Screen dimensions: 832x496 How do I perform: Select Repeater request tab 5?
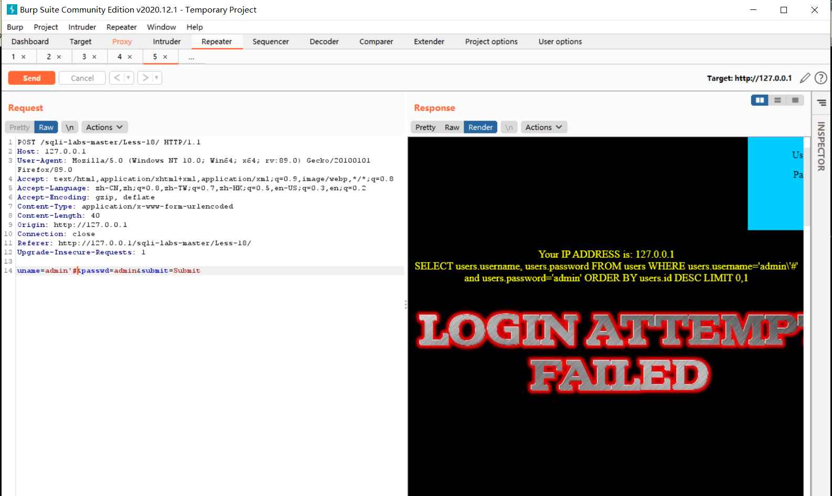pyautogui.click(x=155, y=57)
